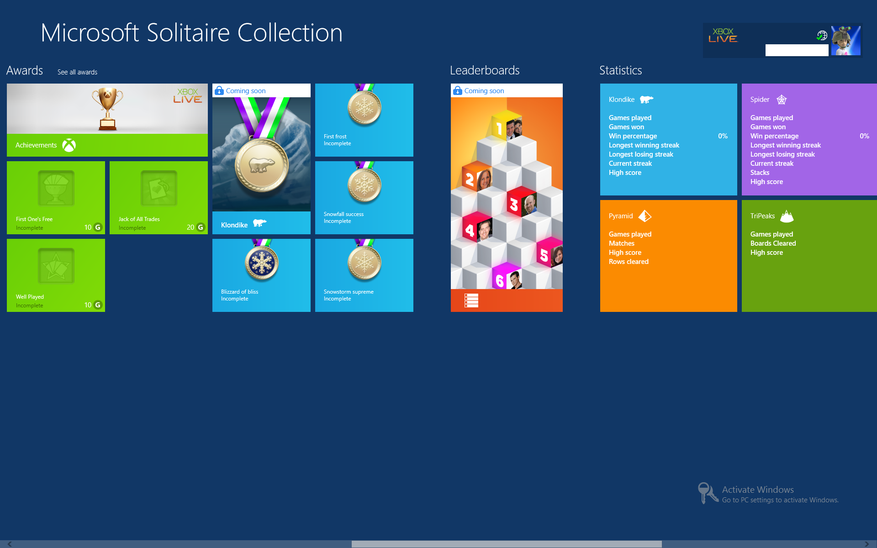The width and height of the screenshot is (877, 548).
Task: Click Spider Longest winning streak text
Action: pyautogui.click(x=785, y=145)
